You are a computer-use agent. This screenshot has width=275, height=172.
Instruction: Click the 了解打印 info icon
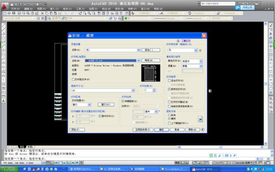point(178,41)
